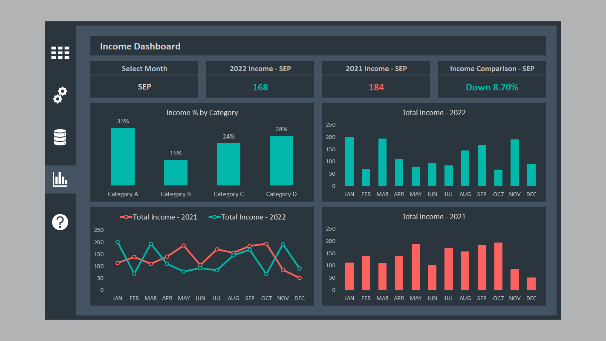Select Total Income - 2022 legend entry
Viewport: 606px width, 341px height.
(x=247, y=217)
